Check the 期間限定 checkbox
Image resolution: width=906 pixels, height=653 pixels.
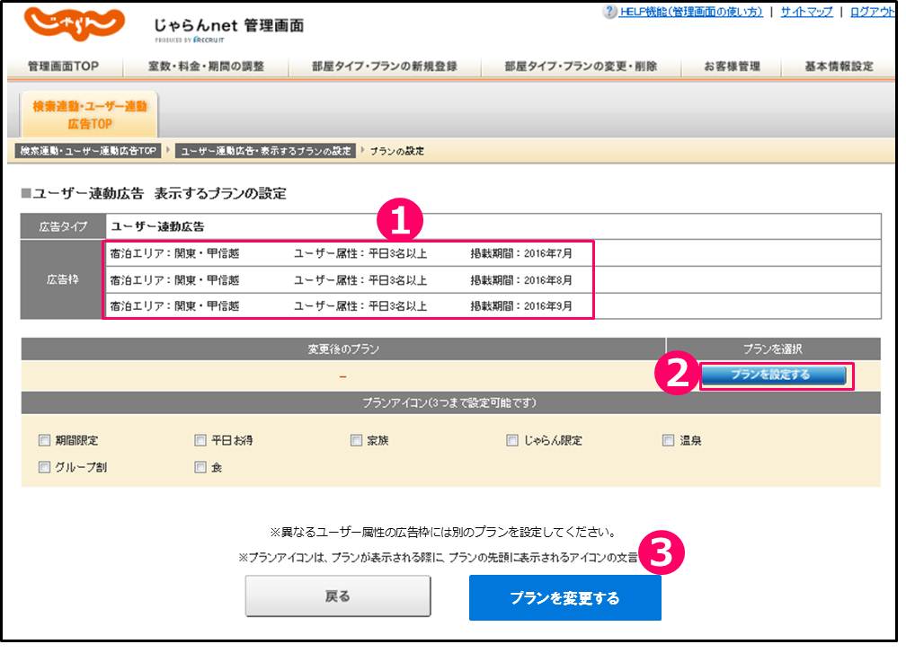(x=45, y=441)
